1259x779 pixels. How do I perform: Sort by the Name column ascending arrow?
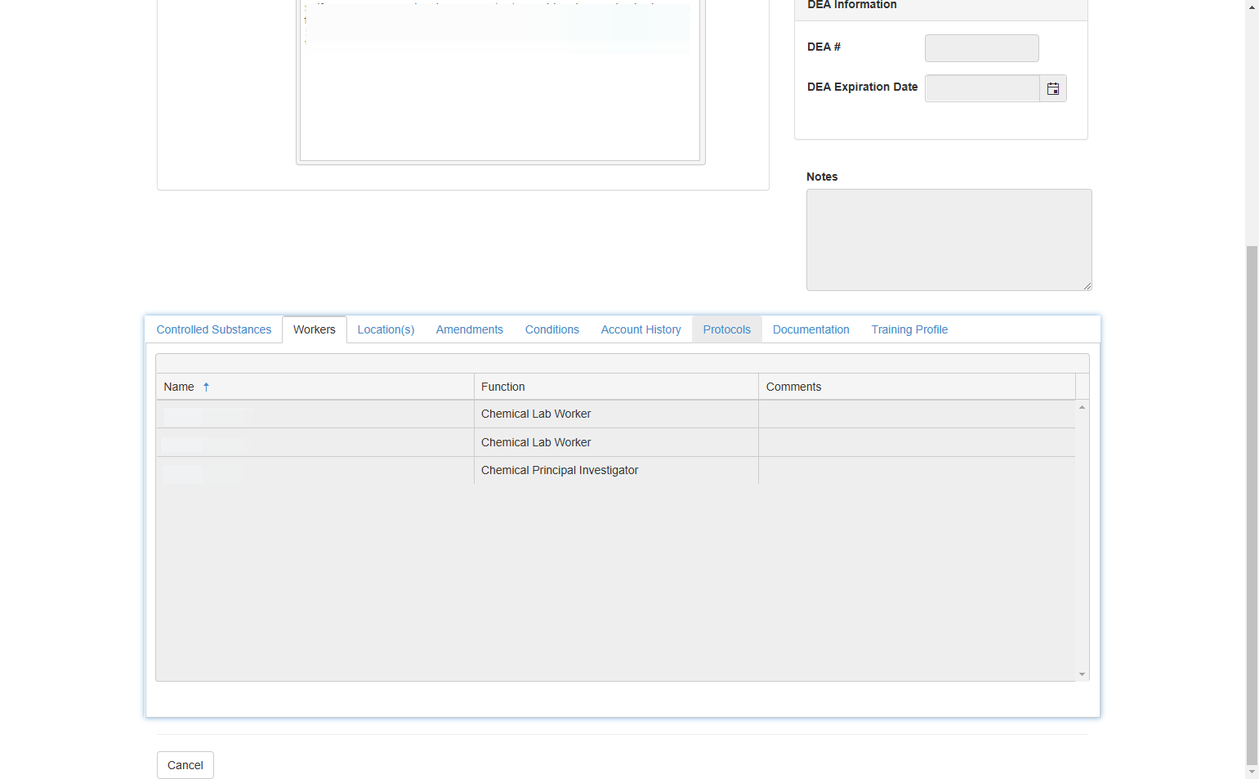point(206,387)
